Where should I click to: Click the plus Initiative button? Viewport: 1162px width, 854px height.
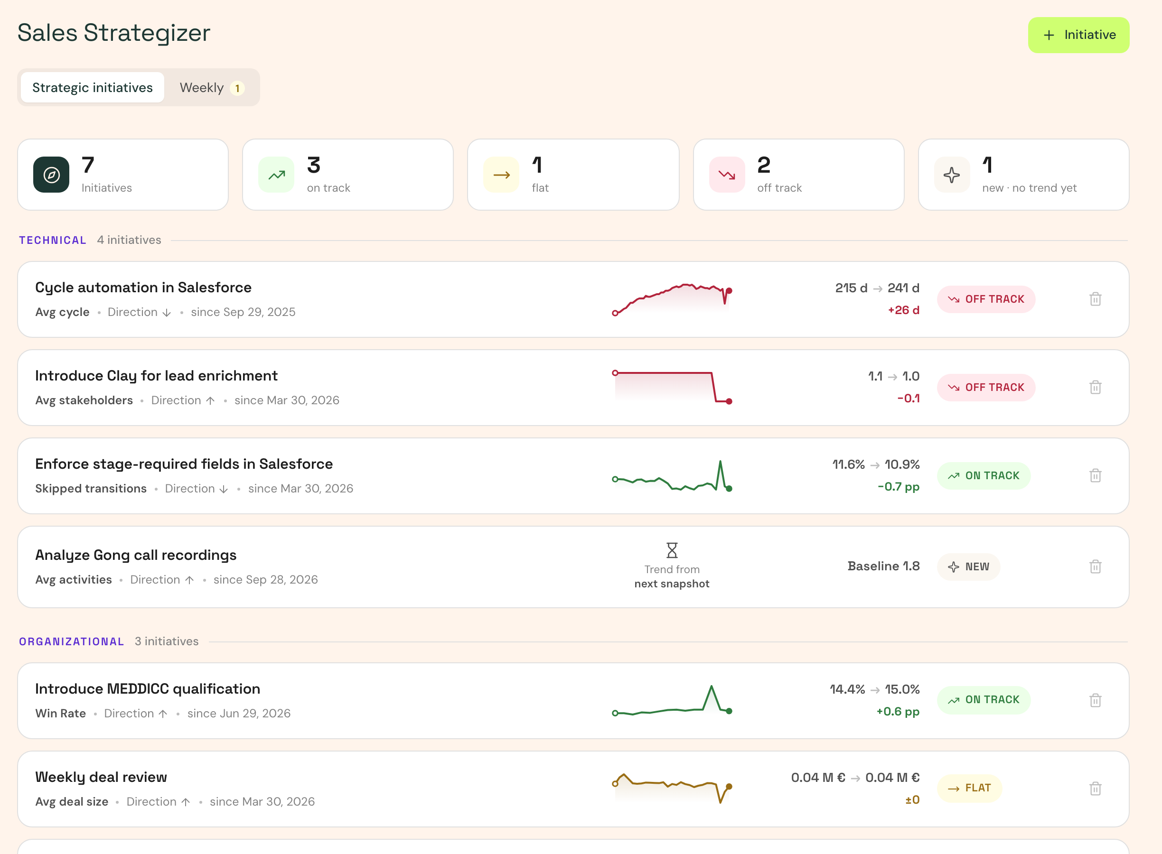pyautogui.click(x=1078, y=35)
